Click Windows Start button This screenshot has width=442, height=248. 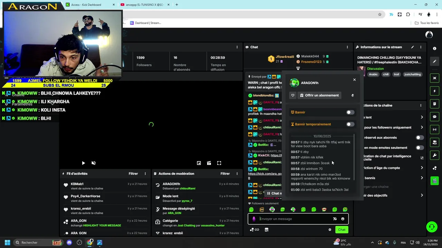click(7, 242)
